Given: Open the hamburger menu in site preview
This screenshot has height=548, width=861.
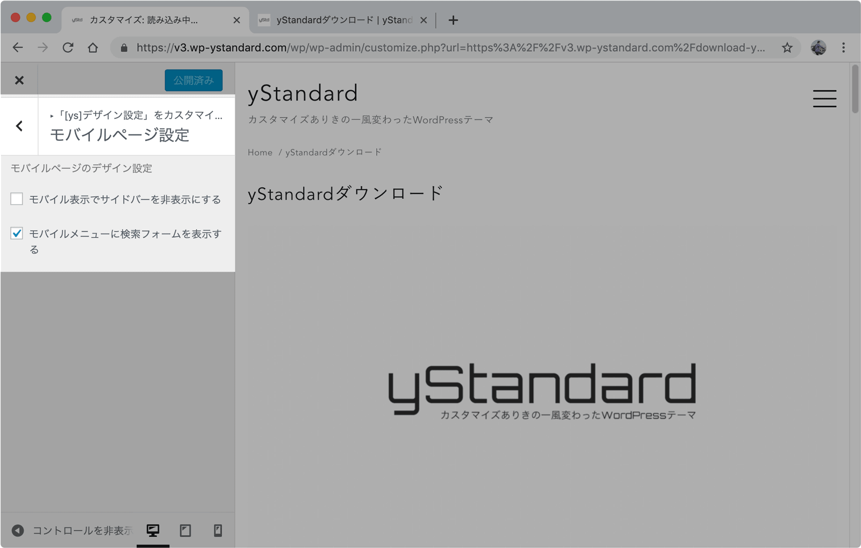Looking at the screenshot, I should (x=824, y=98).
